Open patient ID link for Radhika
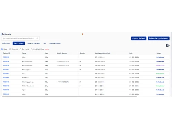This screenshot has width=172, height=129. pos(6,78)
